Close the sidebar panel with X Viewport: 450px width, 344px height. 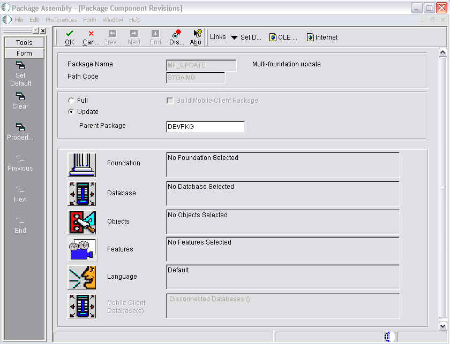click(43, 30)
